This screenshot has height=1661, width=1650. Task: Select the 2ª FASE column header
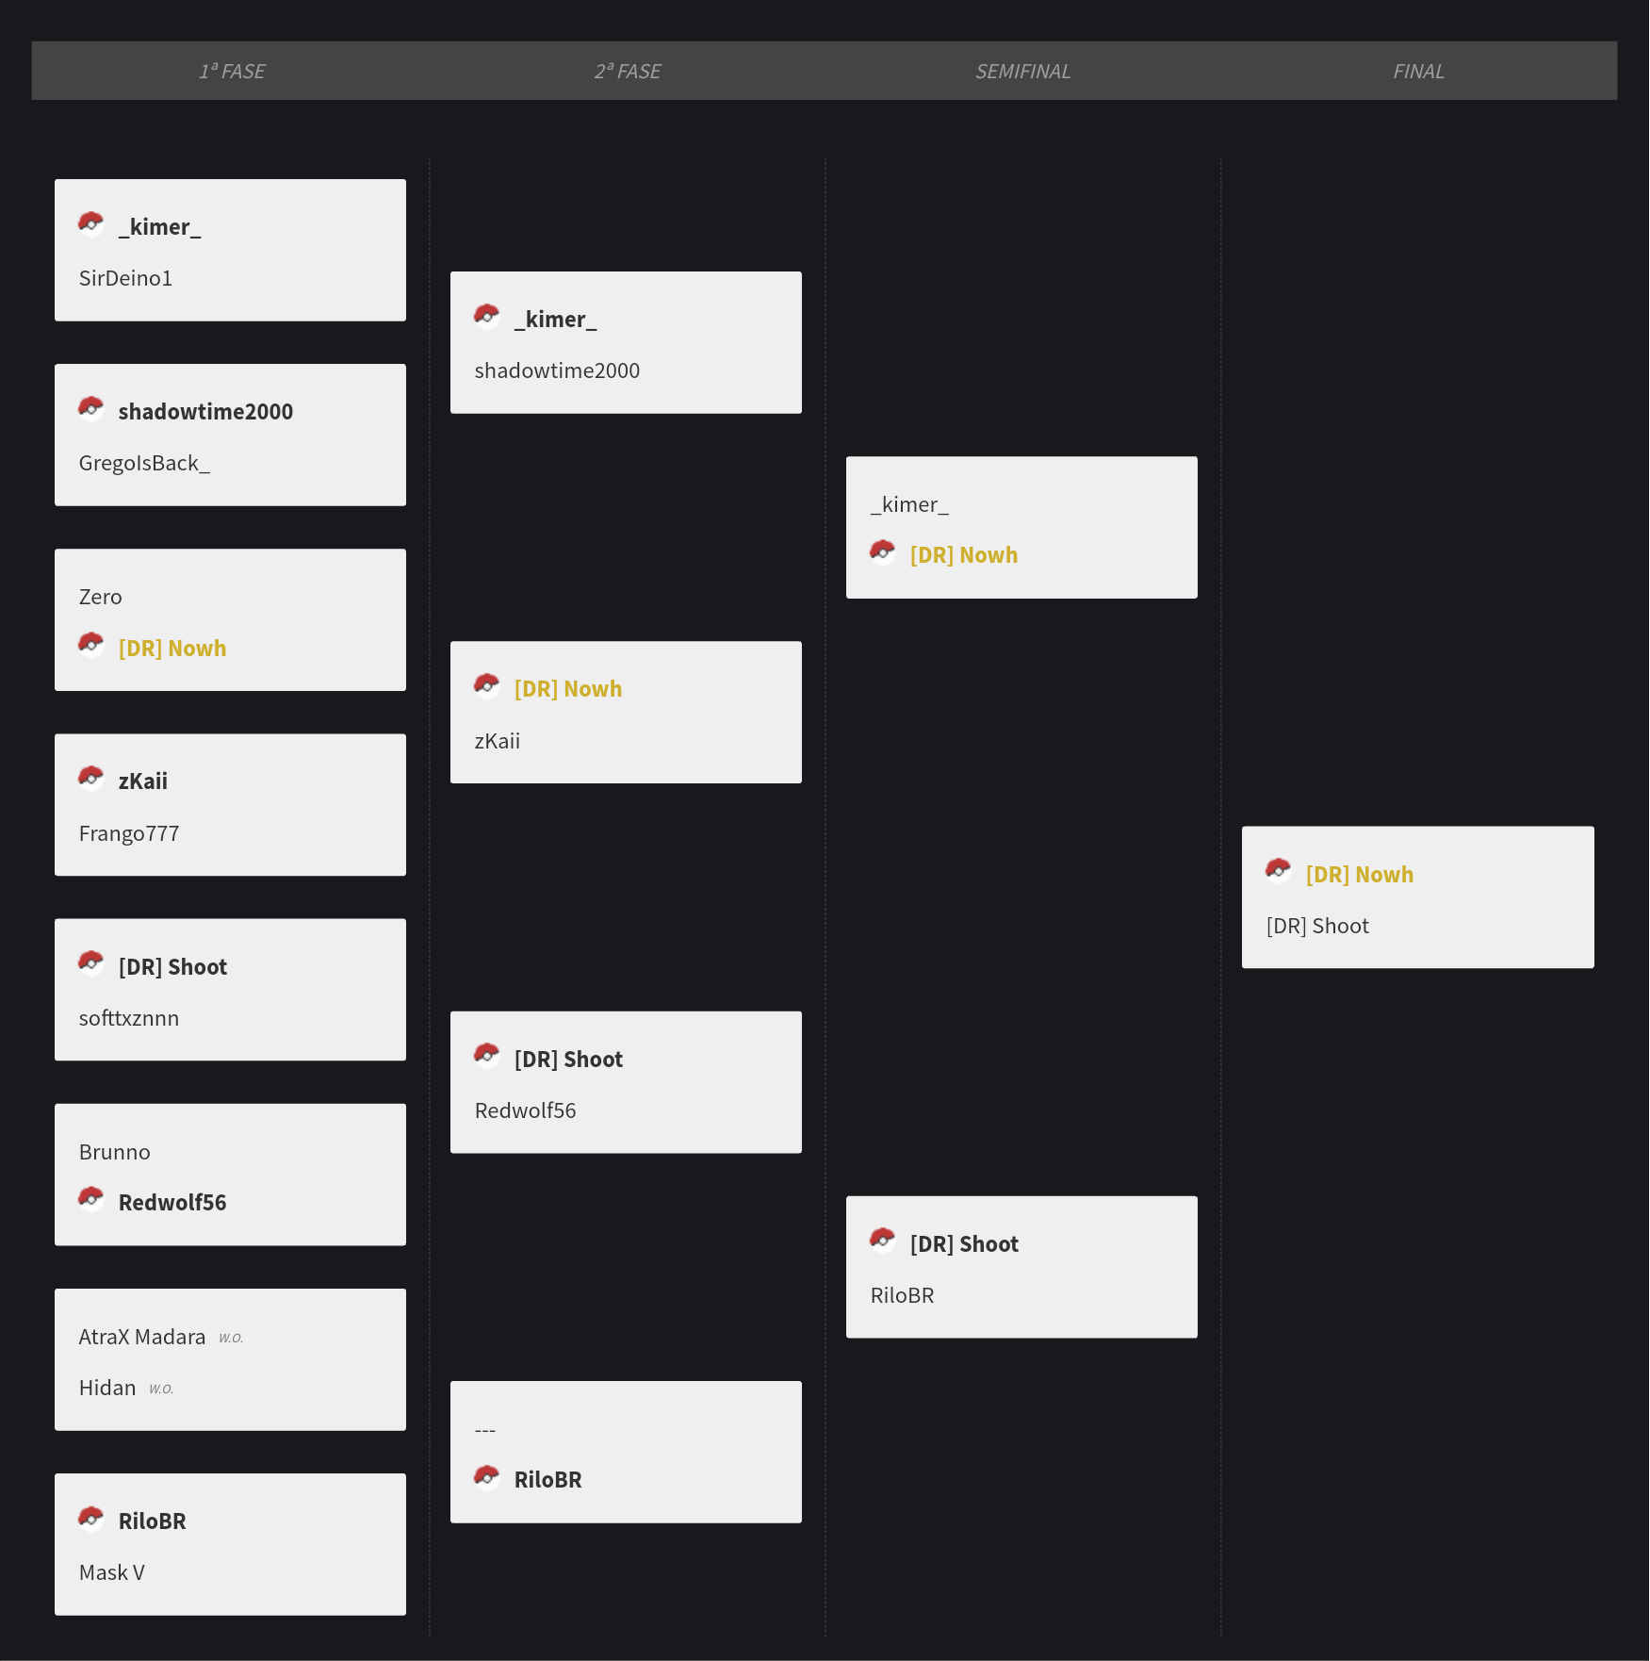pyautogui.click(x=628, y=71)
